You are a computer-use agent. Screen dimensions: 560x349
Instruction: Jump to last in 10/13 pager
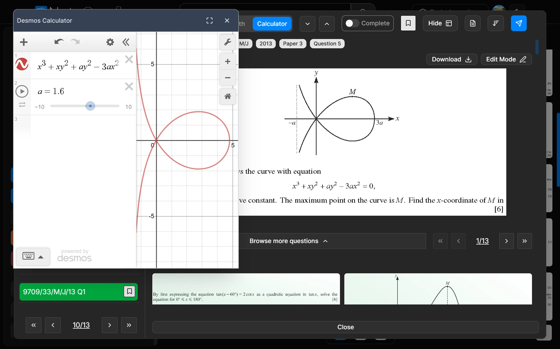[x=129, y=325]
